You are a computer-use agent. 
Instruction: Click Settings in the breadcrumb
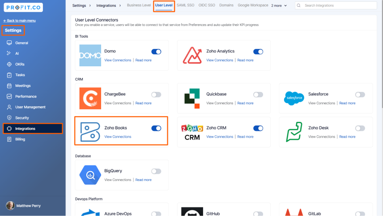point(79,5)
